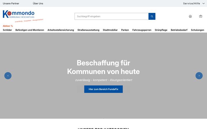Open the Schilder category

tap(7, 30)
